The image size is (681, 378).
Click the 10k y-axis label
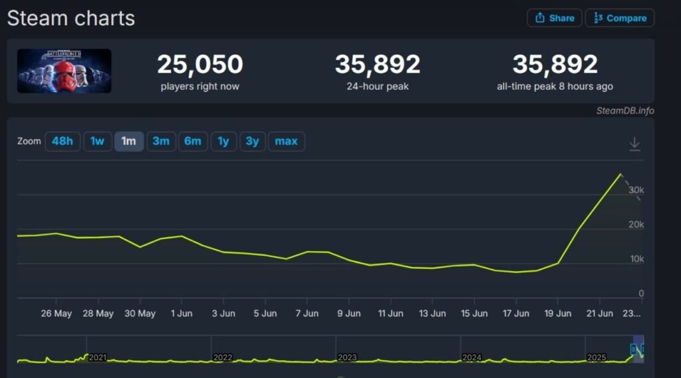pos(636,259)
